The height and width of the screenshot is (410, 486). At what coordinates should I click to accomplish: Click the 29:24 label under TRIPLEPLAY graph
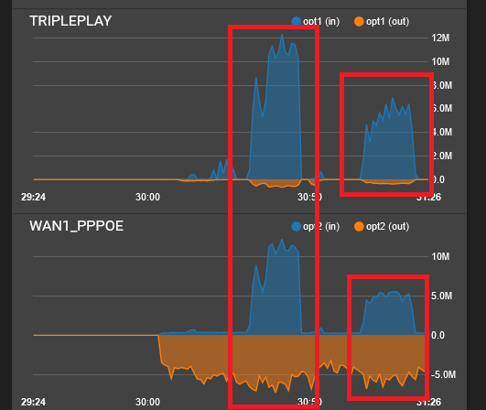pyautogui.click(x=33, y=197)
